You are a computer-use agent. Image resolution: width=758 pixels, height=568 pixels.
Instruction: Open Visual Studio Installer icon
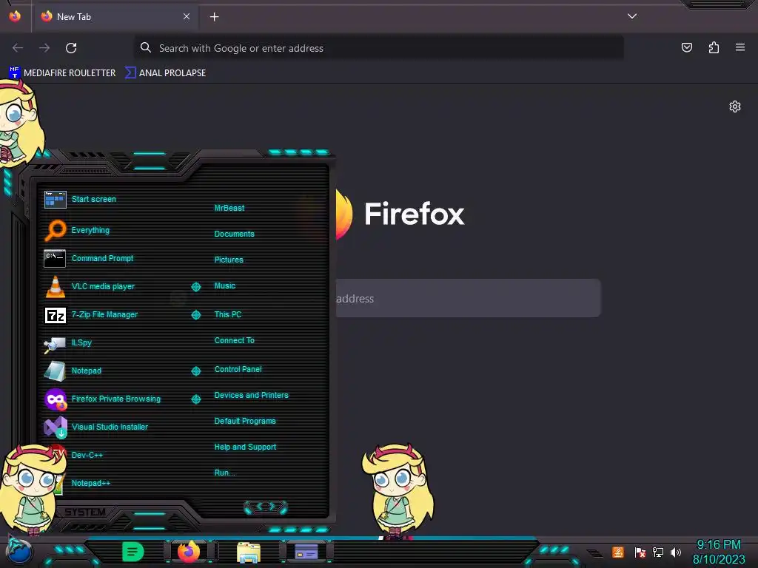point(55,427)
